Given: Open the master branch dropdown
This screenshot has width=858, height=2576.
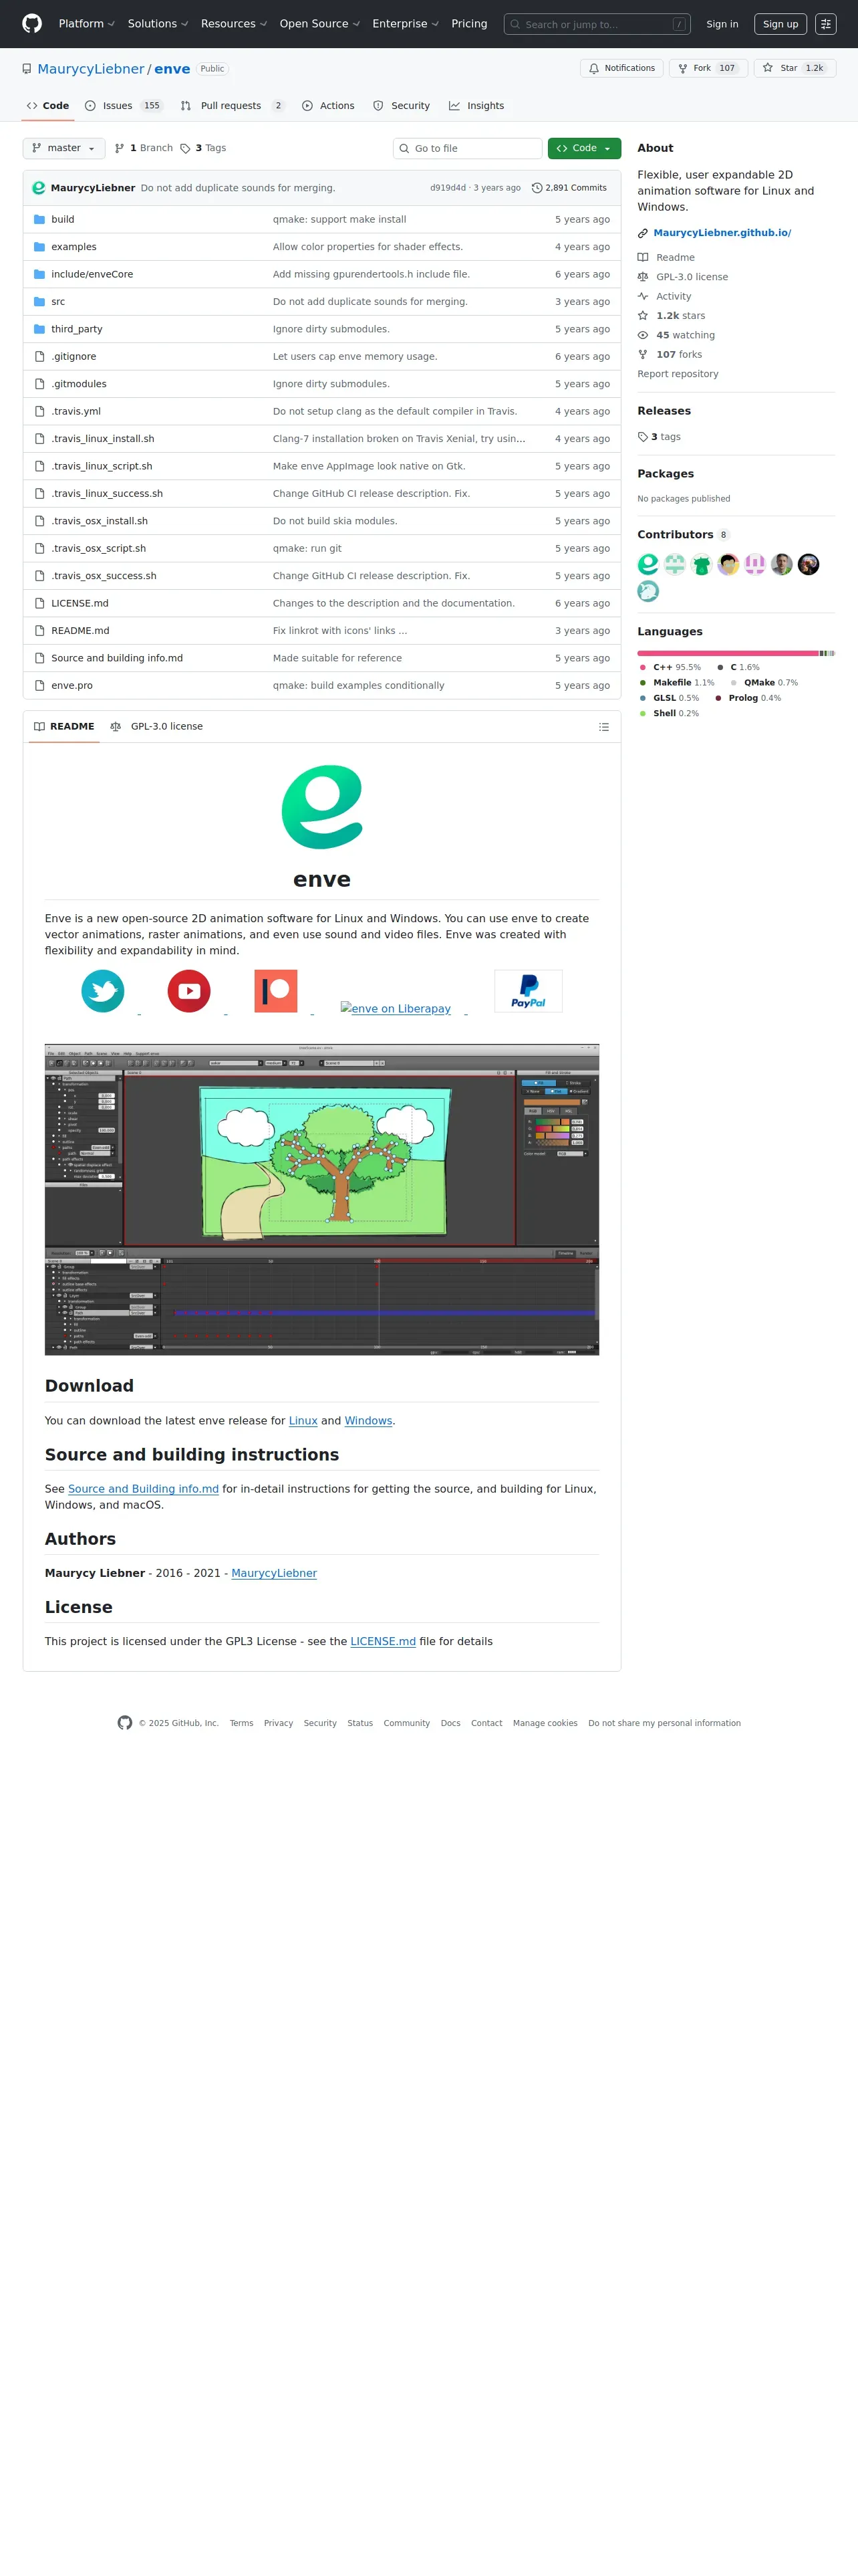Looking at the screenshot, I should tap(64, 148).
